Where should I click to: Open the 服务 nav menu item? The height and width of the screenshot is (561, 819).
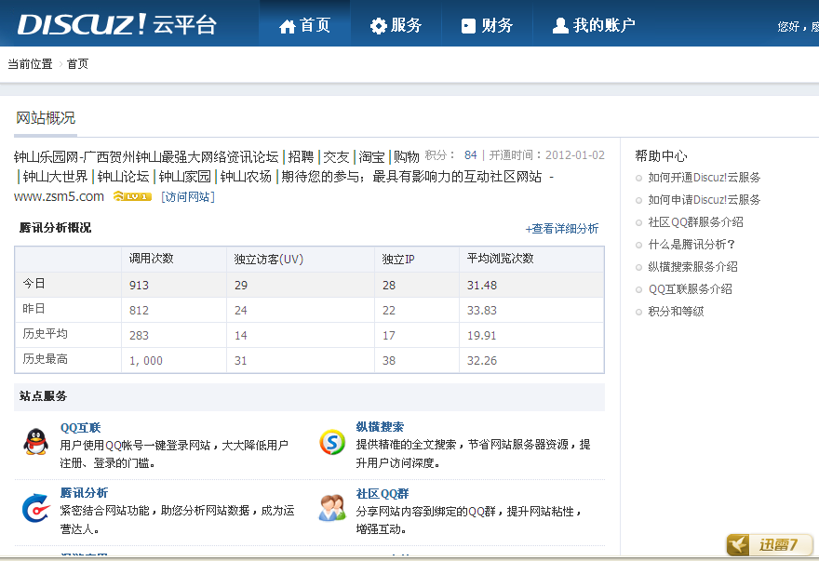coord(396,25)
